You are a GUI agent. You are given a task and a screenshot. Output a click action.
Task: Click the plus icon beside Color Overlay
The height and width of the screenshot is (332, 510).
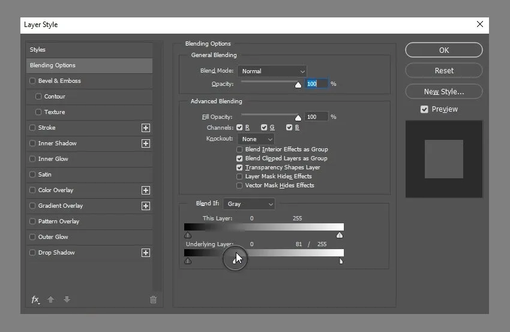coord(145,190)
